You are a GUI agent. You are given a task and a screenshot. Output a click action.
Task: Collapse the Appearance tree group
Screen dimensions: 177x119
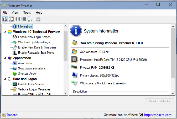click(x=5, y=58)
